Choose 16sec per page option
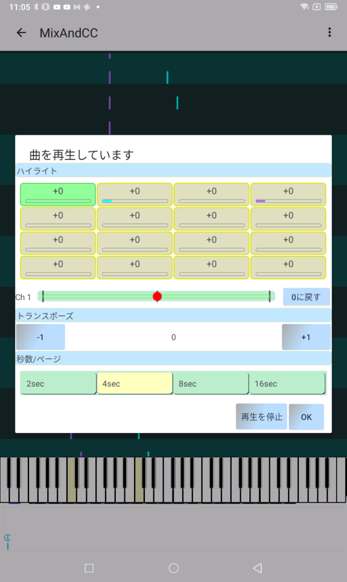The image size is (347, 582). [x=287, y=384]
